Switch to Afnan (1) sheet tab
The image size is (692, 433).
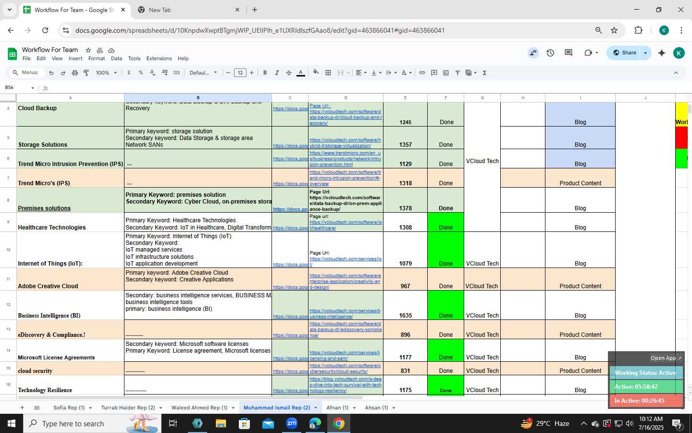coord(337,408)
